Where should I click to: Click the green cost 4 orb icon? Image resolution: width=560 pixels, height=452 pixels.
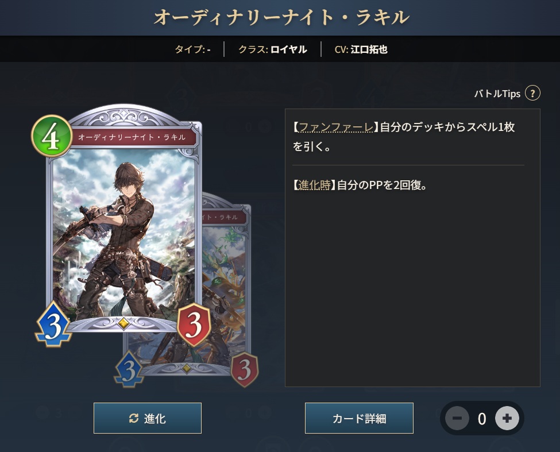(x=52, y=136)
